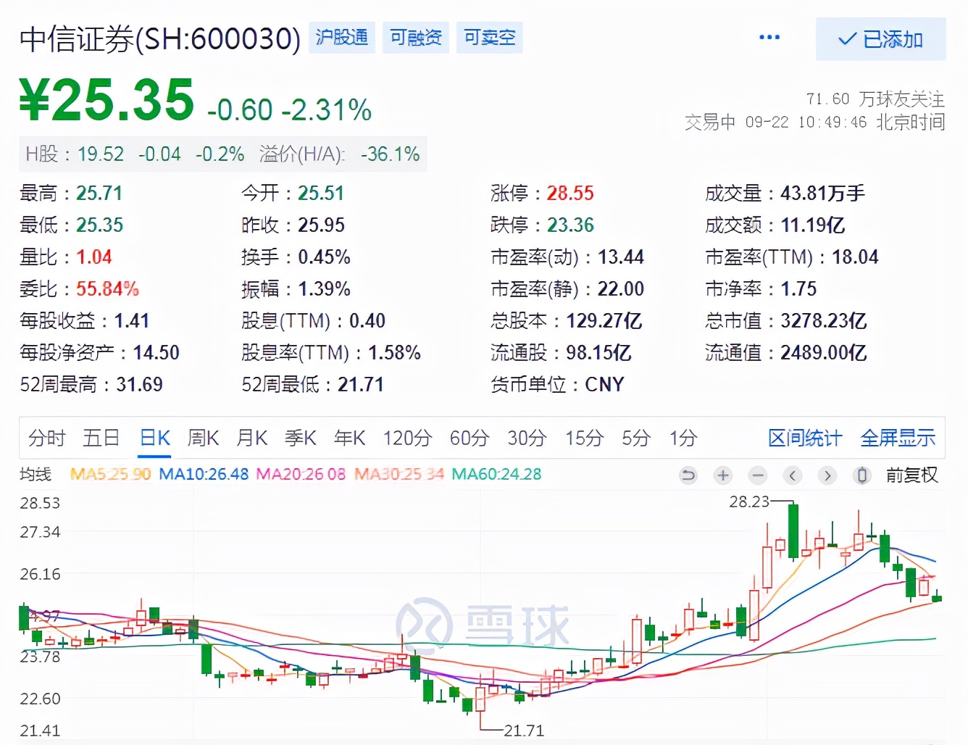Switch to the 分时 intraday tab
Image resolution: width=968 pixels, height=745 pixels.
[x=46, y=438]
